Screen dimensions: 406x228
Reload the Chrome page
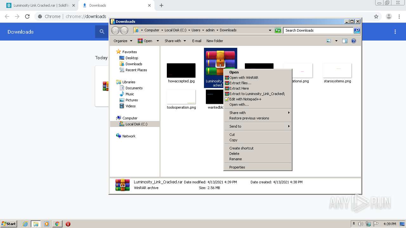coord(27,16)
